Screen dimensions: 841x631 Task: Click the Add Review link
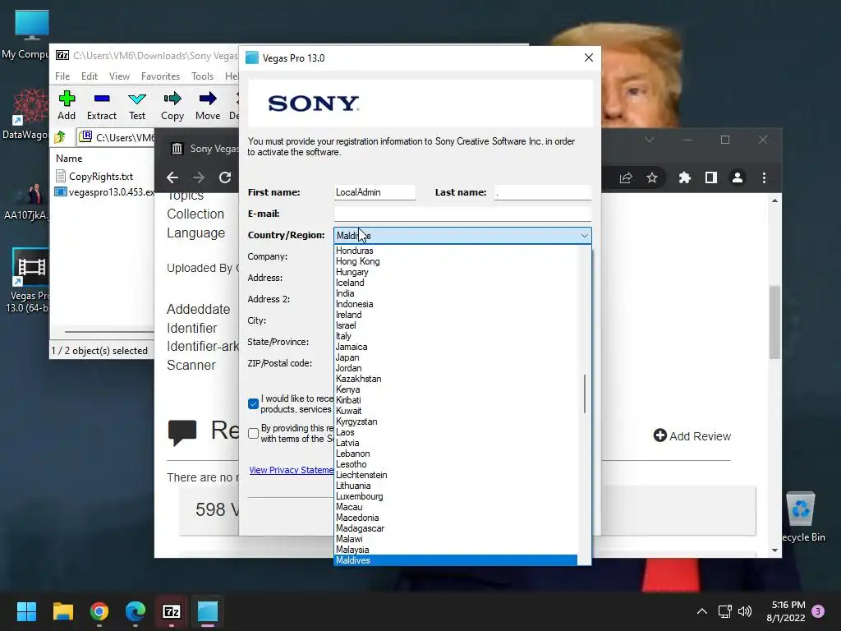point(692,435)
